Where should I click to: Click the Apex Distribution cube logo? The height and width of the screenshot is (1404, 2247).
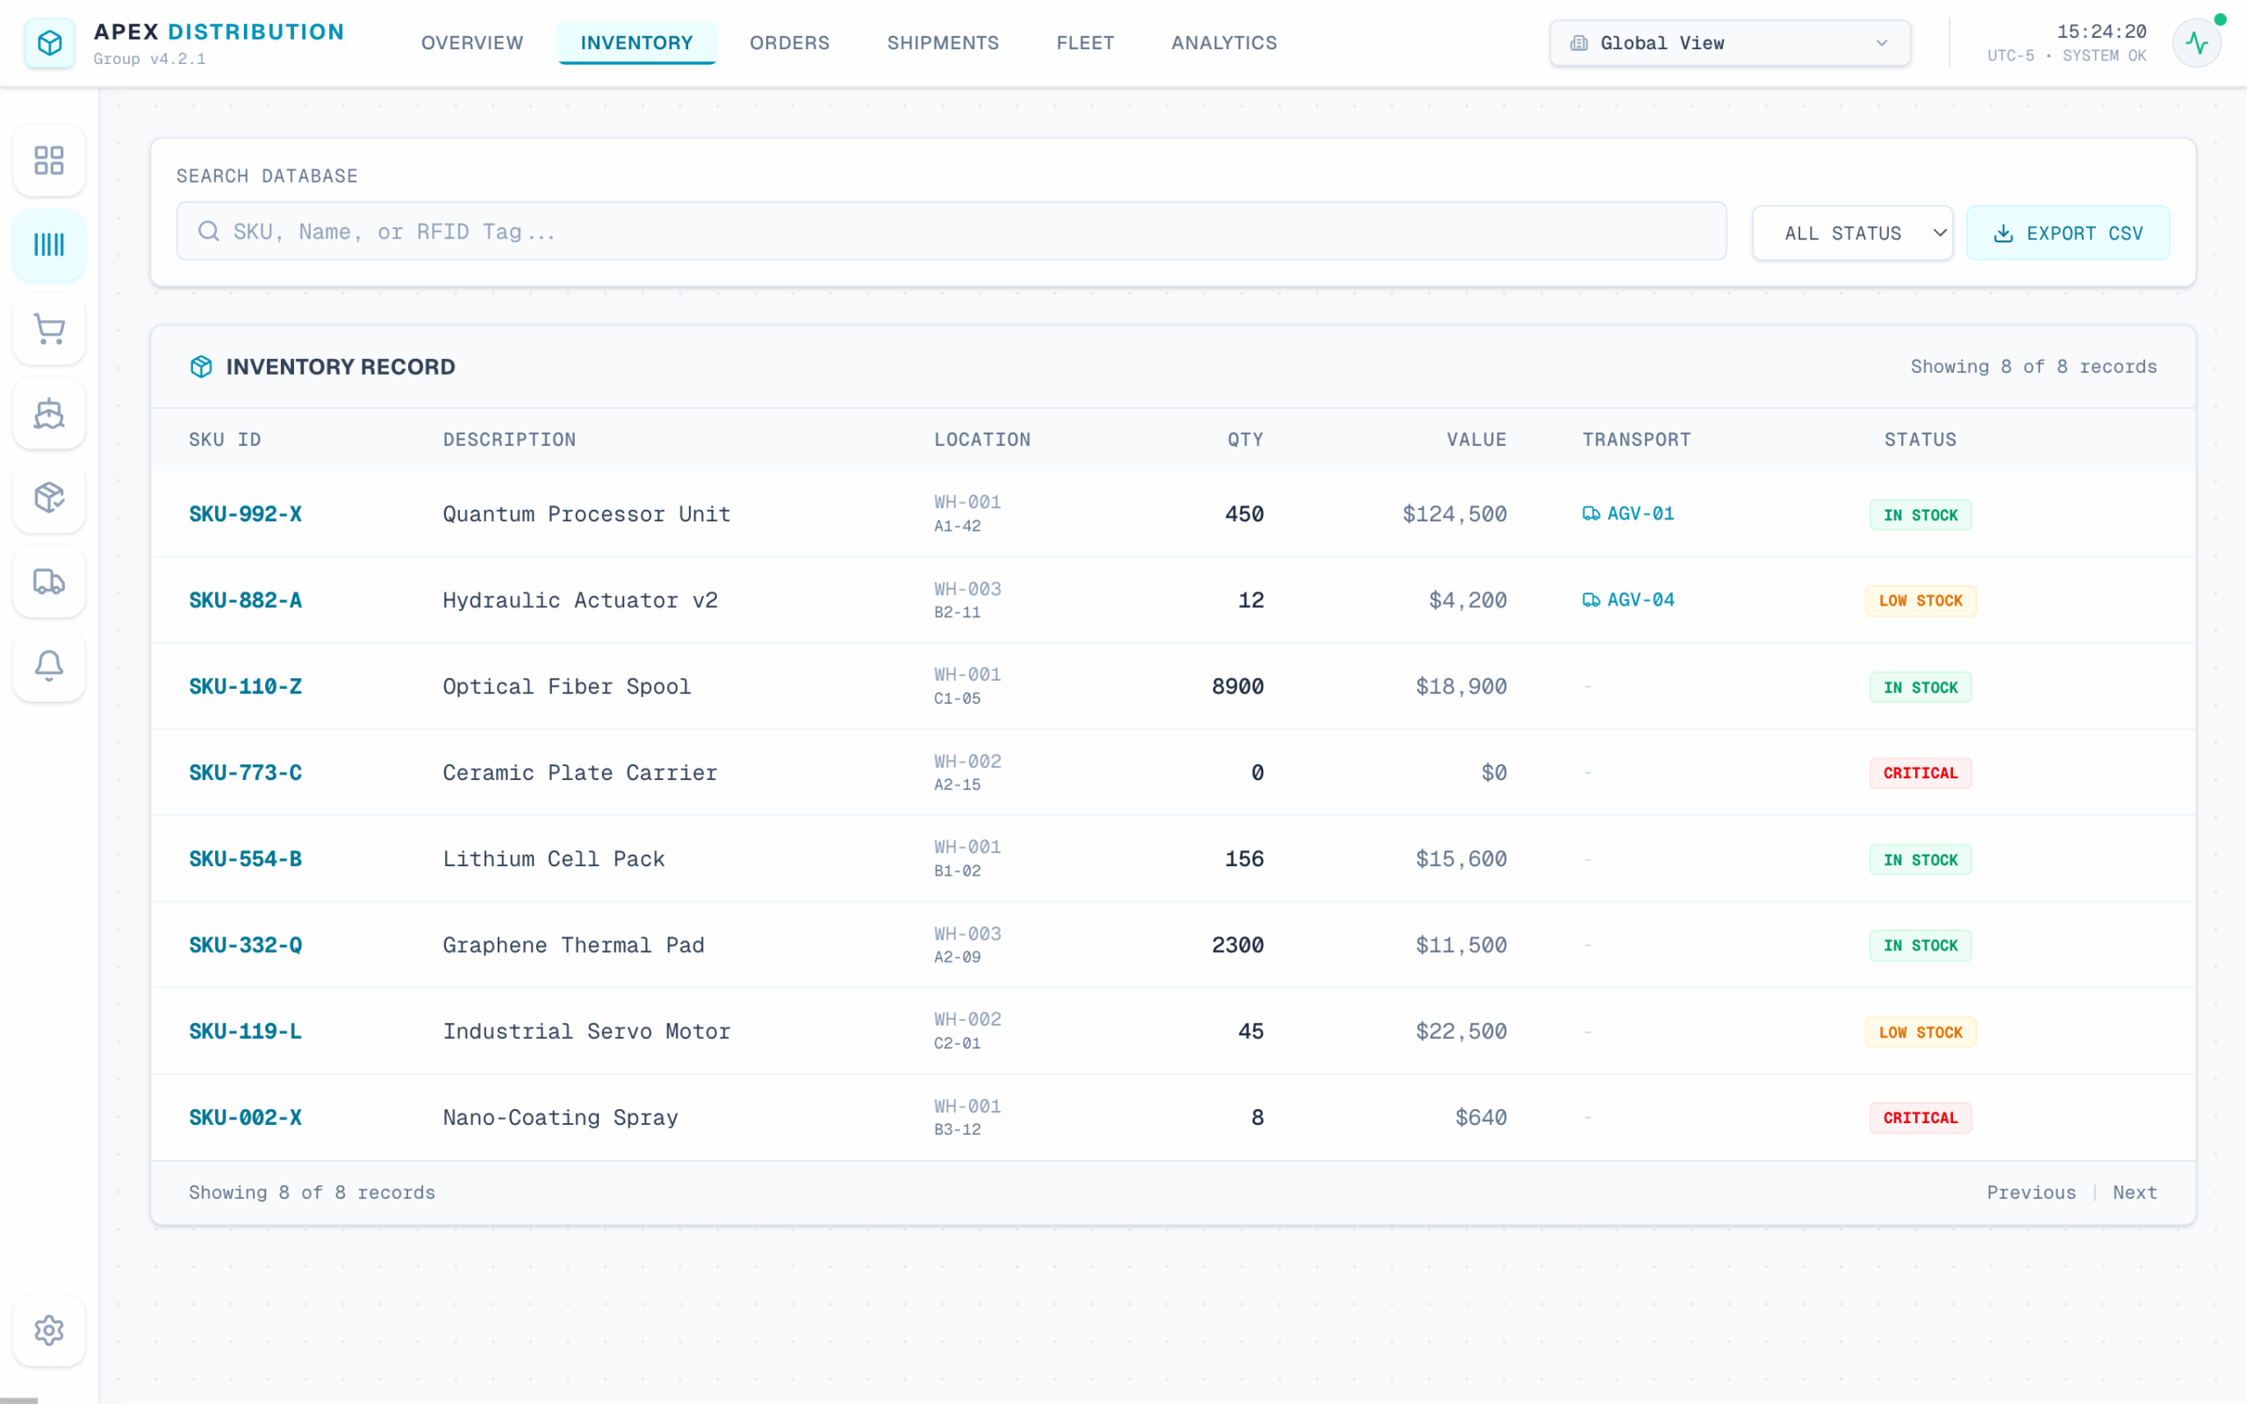50,43
